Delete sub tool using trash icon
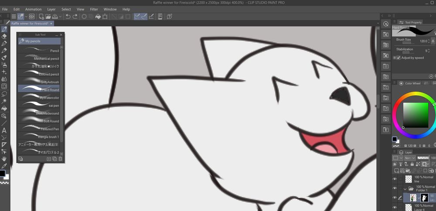The width and height of the screenshot is (436, 211). (60, 159)
